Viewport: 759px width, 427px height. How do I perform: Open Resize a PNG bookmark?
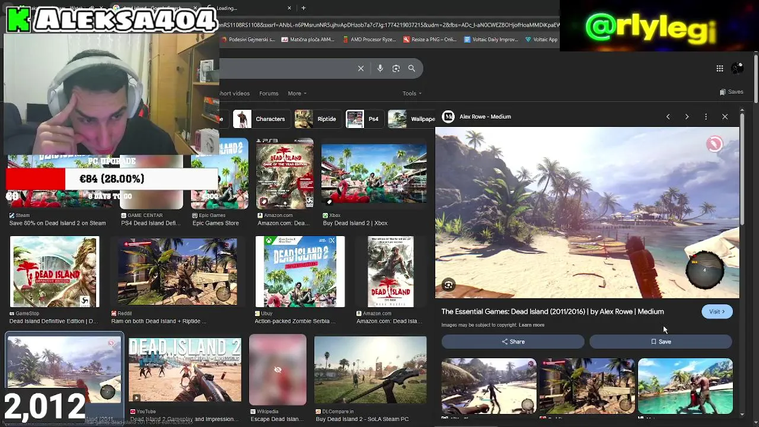click(430, 40)
